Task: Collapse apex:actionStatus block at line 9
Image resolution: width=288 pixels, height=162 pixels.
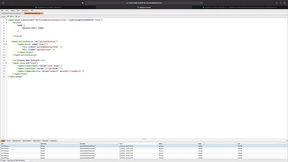Action: (6, 41)
